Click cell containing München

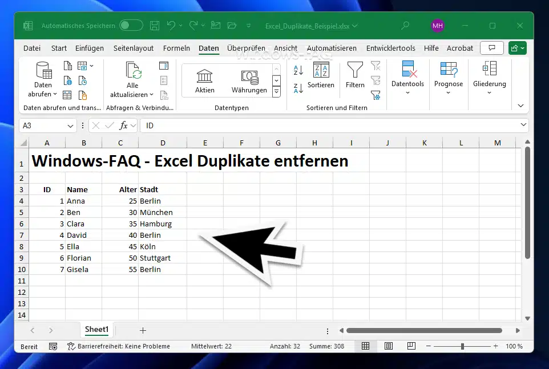tap(163, 212)
